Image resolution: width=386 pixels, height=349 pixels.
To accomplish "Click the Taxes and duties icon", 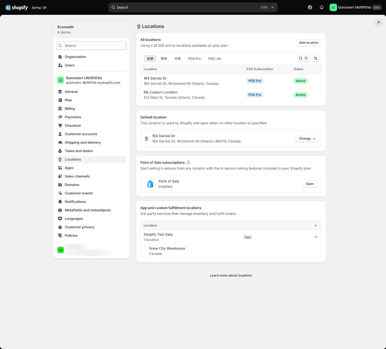I will point(60,151).
